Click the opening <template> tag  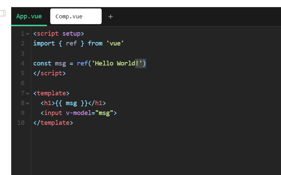[x=51, y=93]
